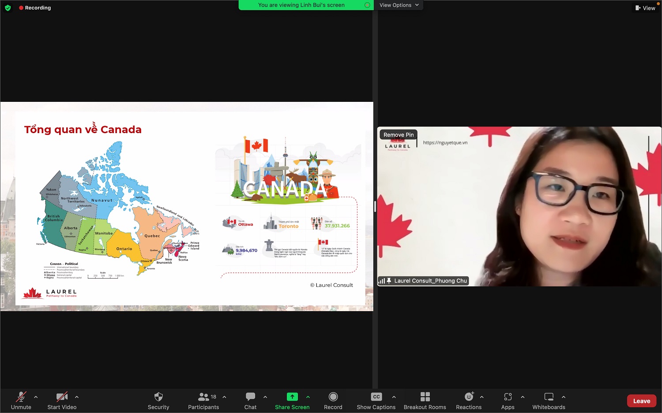The width and height of the screenshot is (662, 413).
Task: Start your video
Action: [x=61, y=400]
